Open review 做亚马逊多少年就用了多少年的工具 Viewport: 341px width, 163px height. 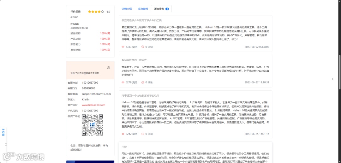pyautogui.click(x=142, y=20)
